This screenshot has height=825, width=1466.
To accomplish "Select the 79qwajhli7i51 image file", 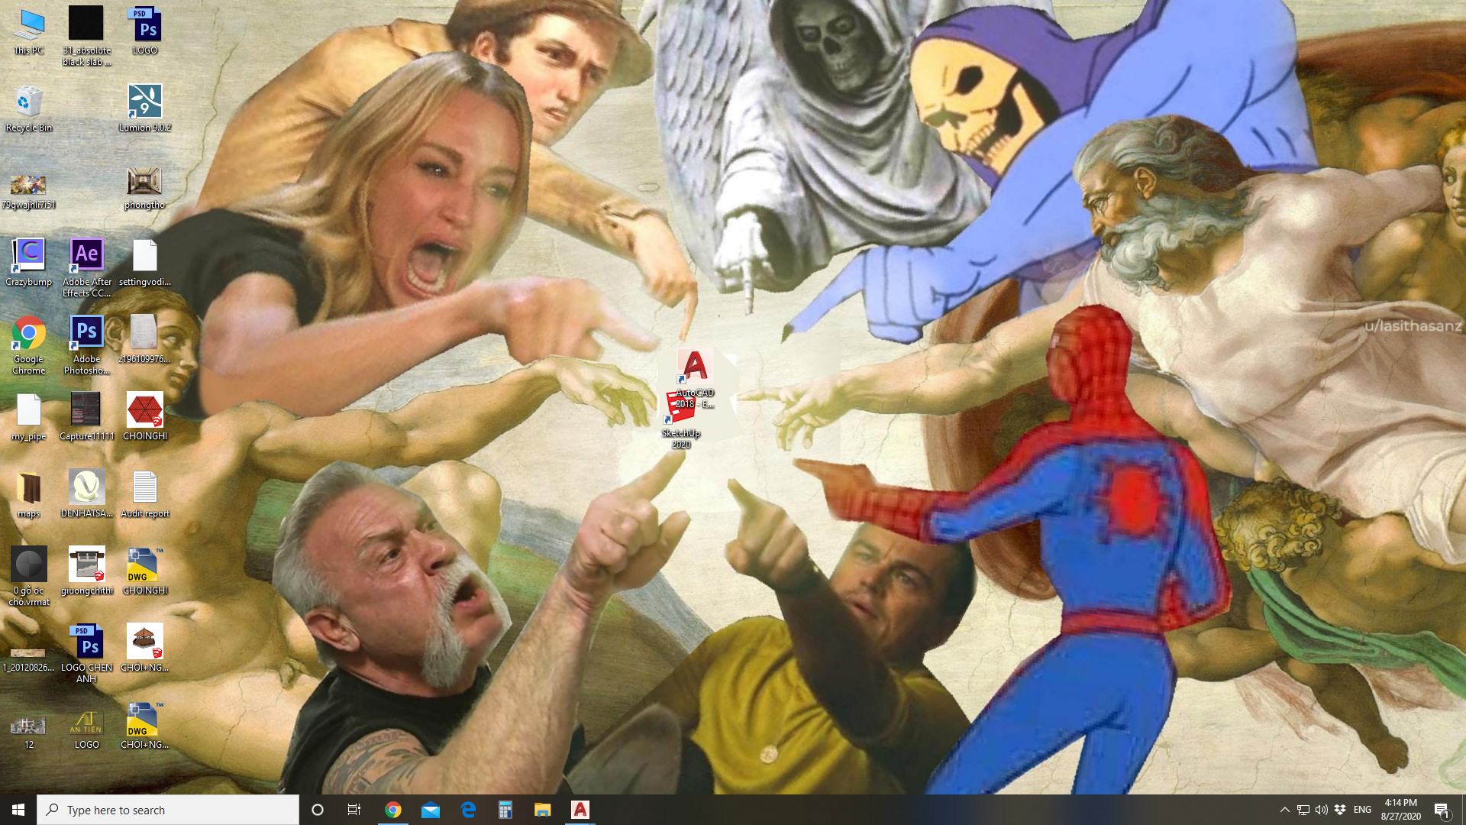I will pos(29,190).
